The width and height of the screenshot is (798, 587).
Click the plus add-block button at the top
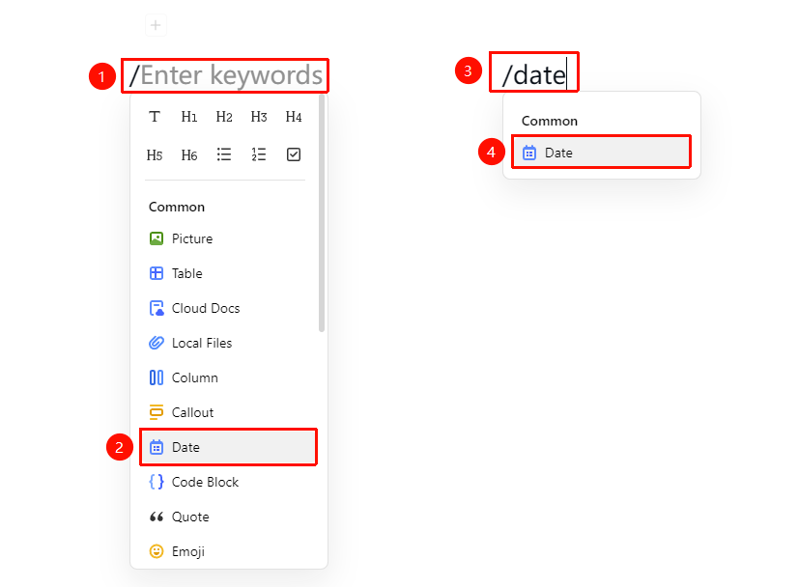156,25
